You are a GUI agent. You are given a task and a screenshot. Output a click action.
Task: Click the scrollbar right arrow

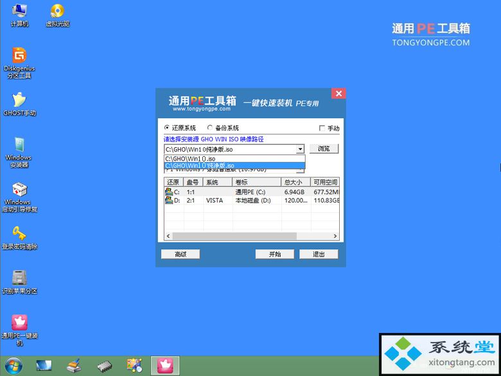[335, 236]
